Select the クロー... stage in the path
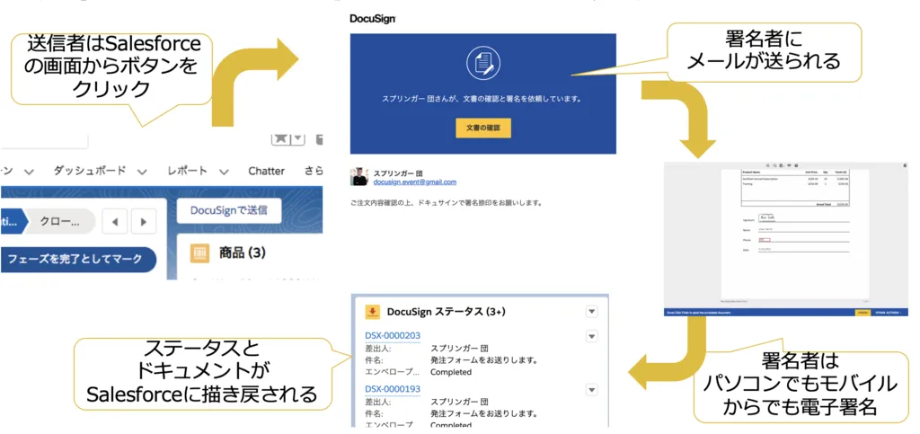 (x=61, y=222)
